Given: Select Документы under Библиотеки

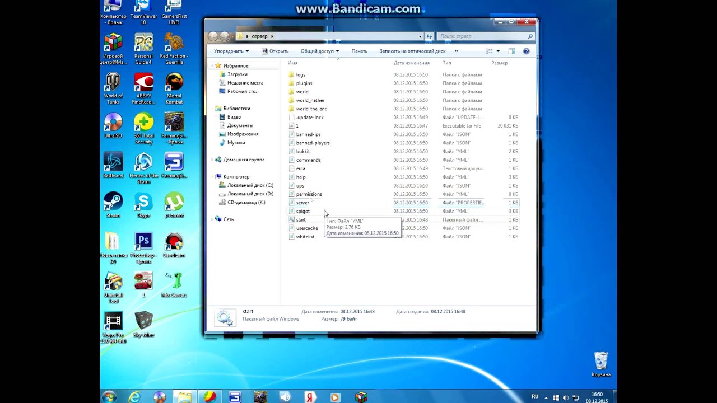Looking at the screenshot, I should click(x=240, y=125).
